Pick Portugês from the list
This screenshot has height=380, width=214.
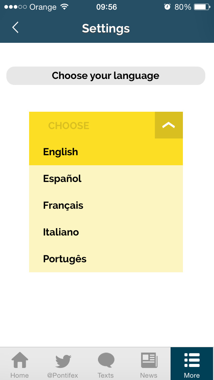click(x=106, y=259)
